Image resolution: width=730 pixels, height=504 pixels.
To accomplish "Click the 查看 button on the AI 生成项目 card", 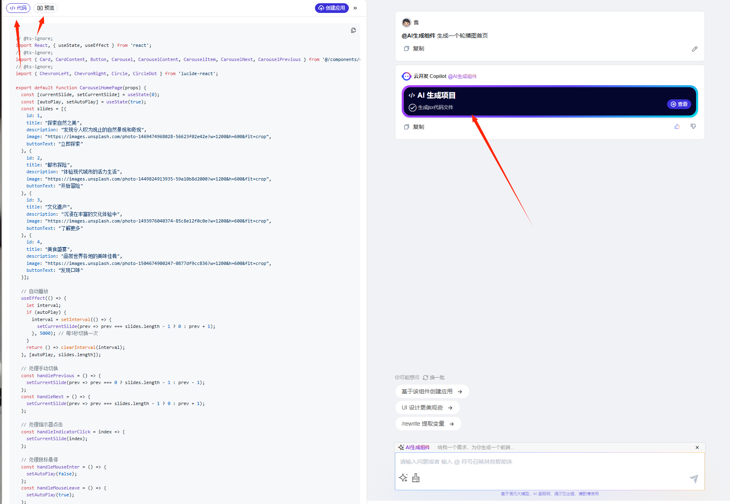I will (679, 104).
